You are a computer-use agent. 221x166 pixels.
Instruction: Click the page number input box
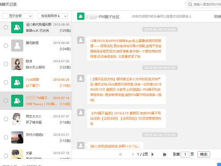coord(185,154)
